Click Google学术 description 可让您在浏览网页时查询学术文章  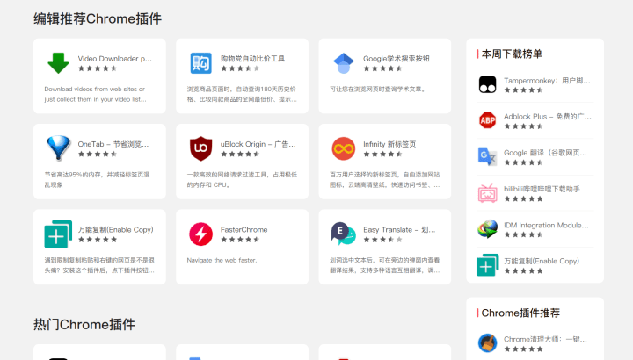(377, 89)
